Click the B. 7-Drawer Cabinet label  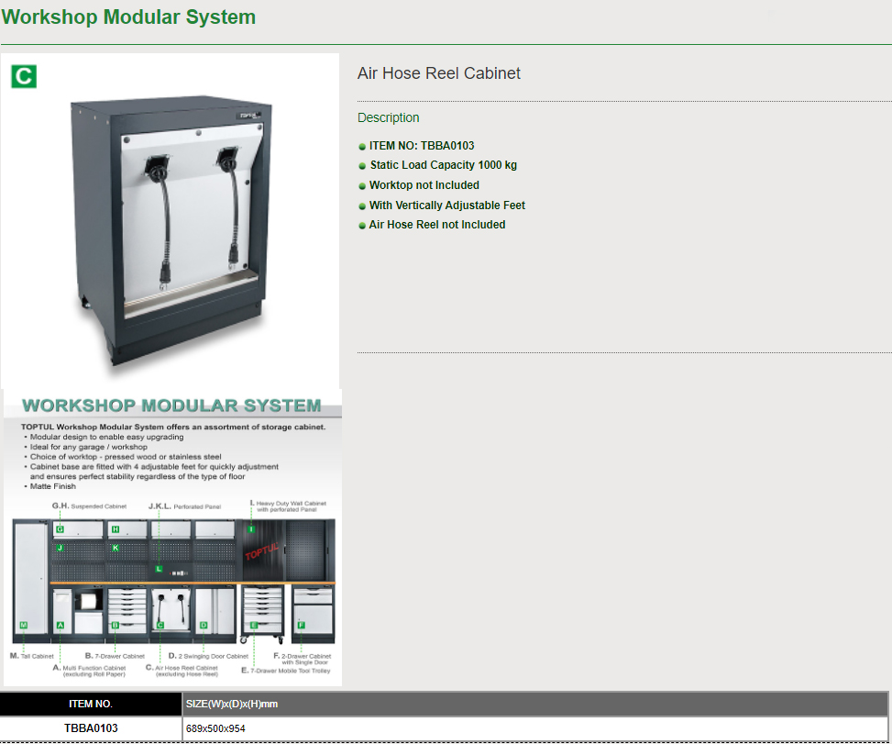115,656
